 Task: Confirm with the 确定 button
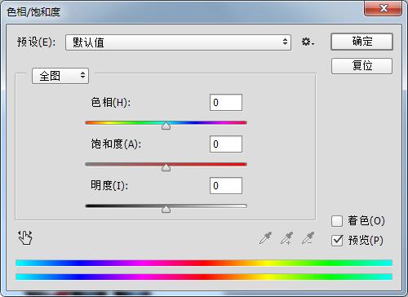(x=361, y=42)
